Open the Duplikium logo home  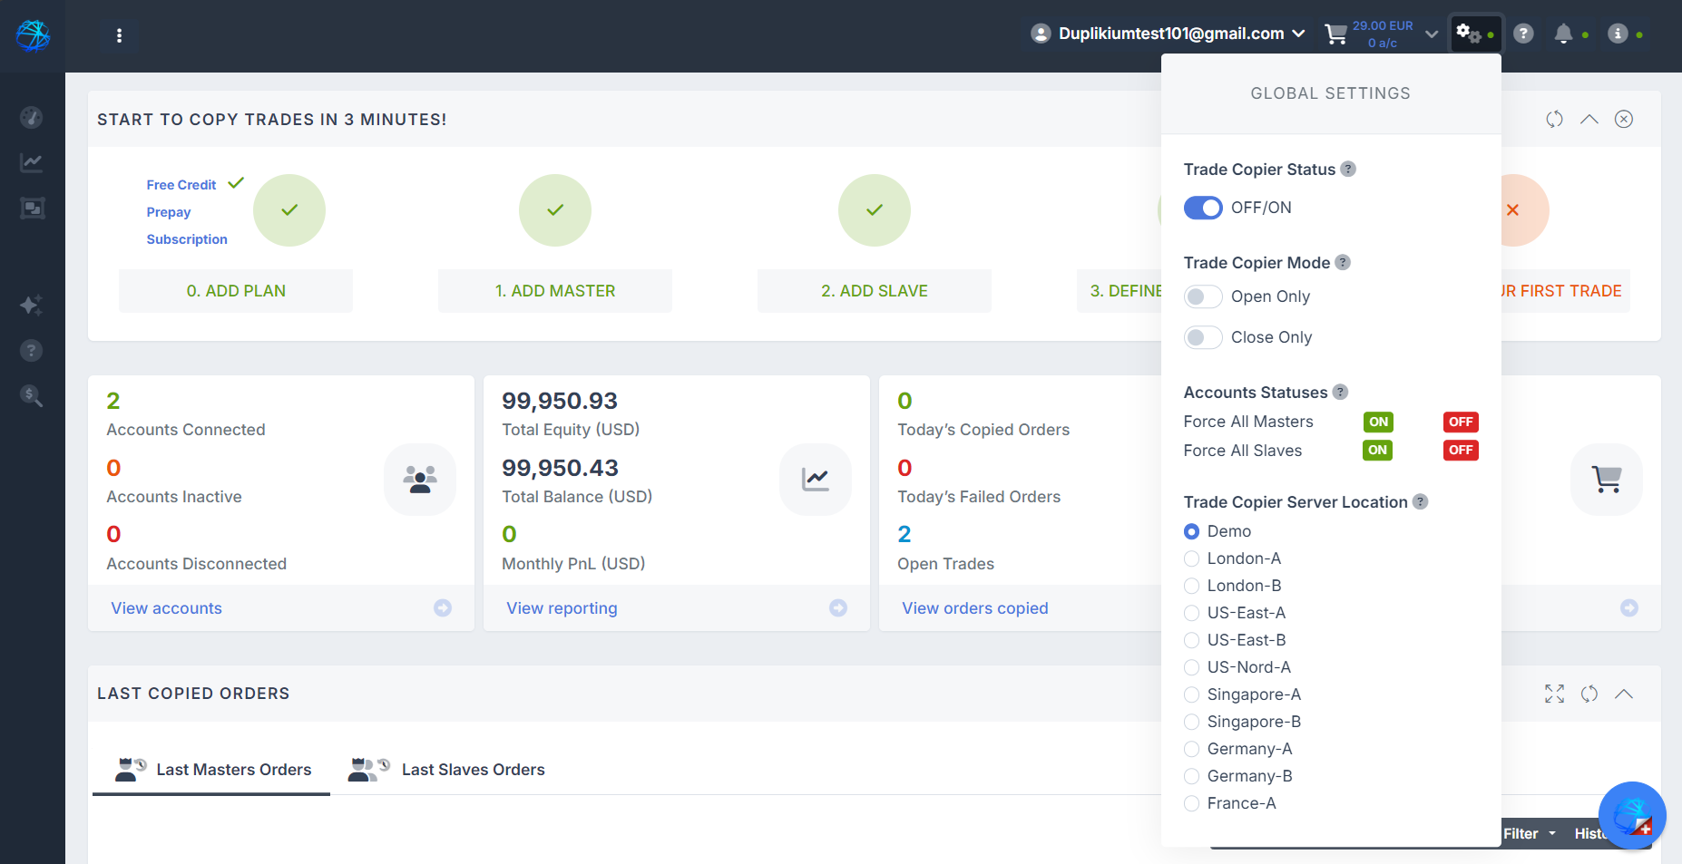pos(33,35)
